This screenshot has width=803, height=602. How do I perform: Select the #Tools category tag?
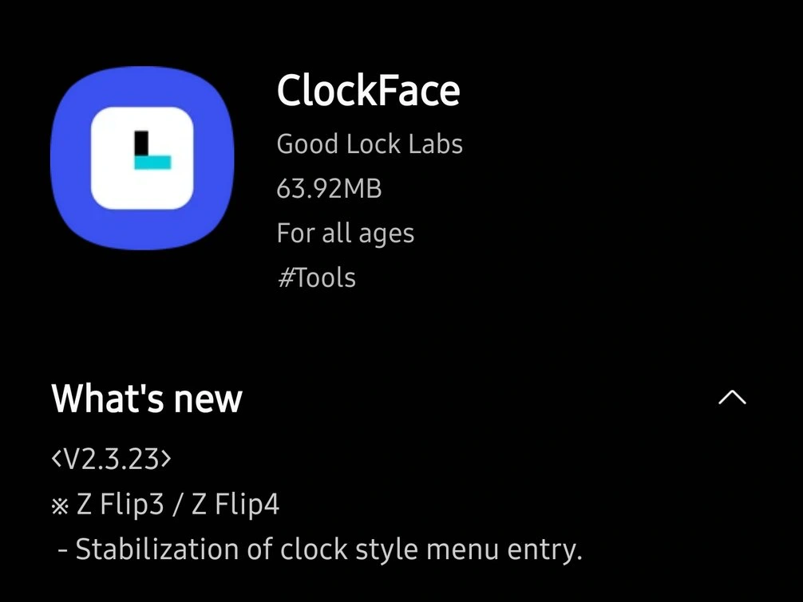316,277
